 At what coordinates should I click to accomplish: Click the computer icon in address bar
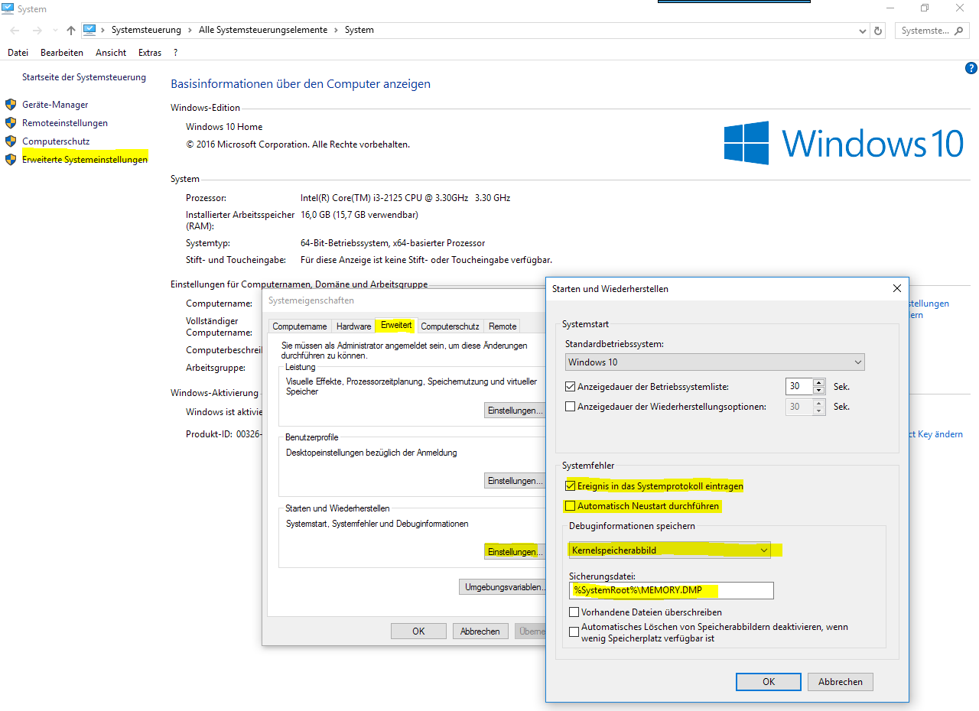89,30
